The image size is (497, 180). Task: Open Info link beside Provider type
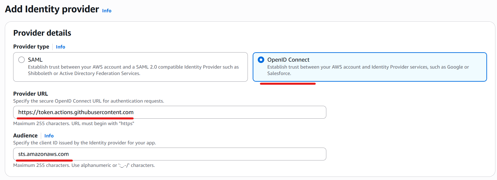tap(60, 47)
